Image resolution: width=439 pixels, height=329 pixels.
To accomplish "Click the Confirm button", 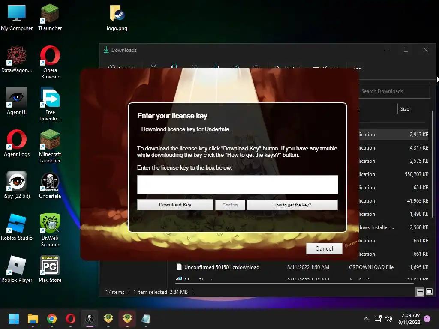I will pyautogui.click(x=230, y=205).
